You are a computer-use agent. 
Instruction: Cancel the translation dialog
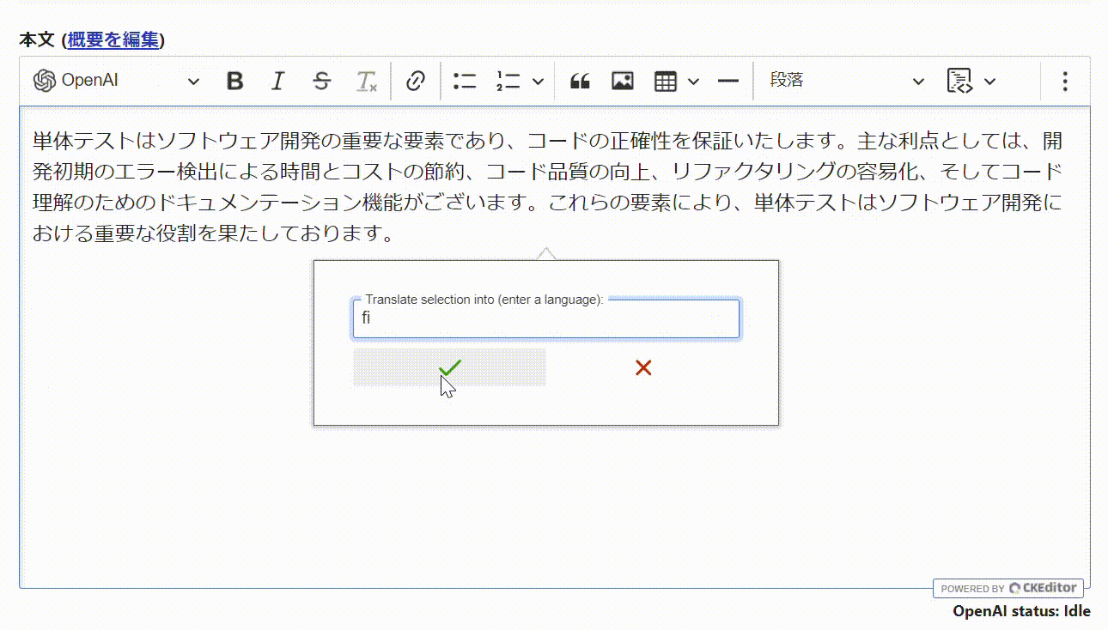[x=643, y=366]
